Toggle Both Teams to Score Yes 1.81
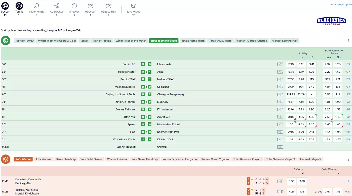 point(327,102)
